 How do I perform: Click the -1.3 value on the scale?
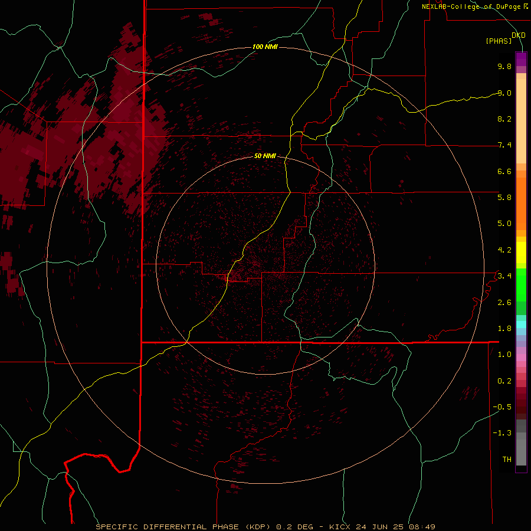pos(502,433)
